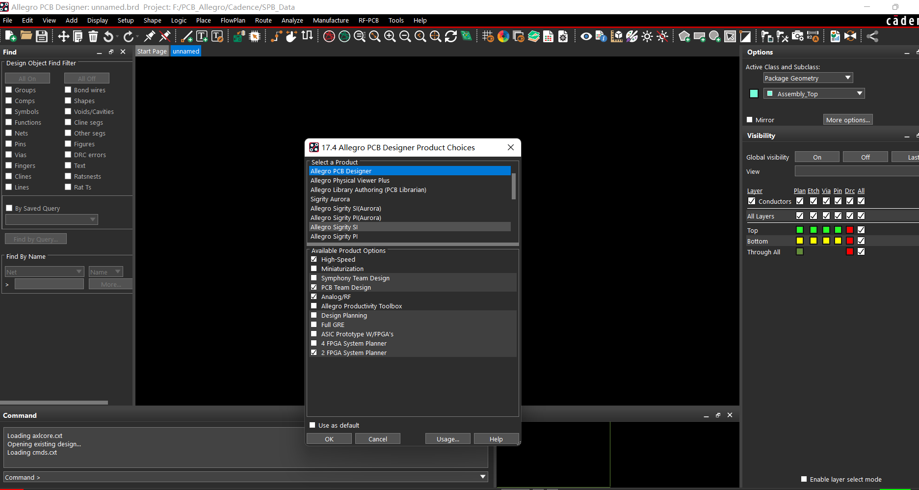Viewport: 919px width, 490px height.
Task: Open the Assembly_Top subclass dropdown
Action: [814, 94]
